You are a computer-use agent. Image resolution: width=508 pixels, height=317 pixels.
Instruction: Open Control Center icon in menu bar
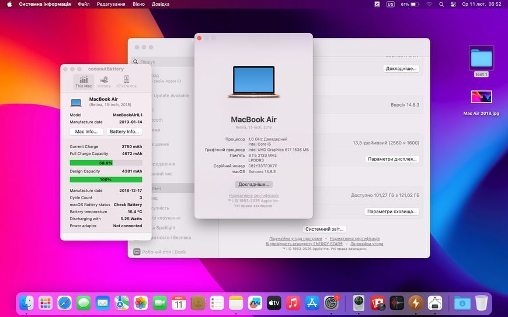point(453,4)
